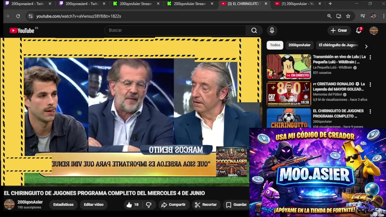Open the La Pequeña Lulú live thumbnail
386x217 pixels.
289,67
